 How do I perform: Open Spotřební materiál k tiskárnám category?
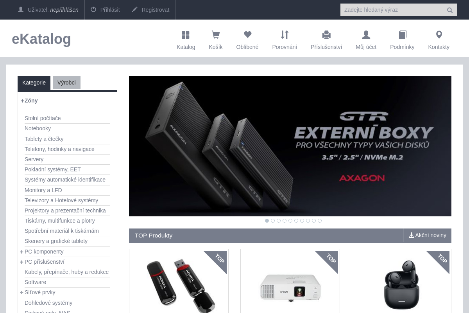tap(62, 231)
